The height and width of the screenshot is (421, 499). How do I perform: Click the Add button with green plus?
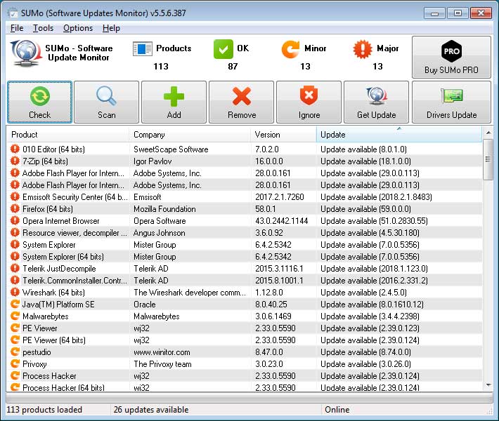coord(174,102)
